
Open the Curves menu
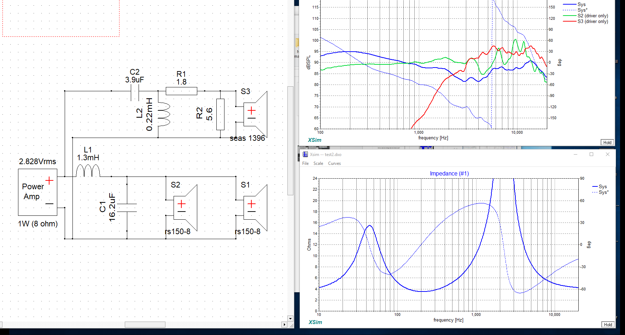tap(334, 163)
